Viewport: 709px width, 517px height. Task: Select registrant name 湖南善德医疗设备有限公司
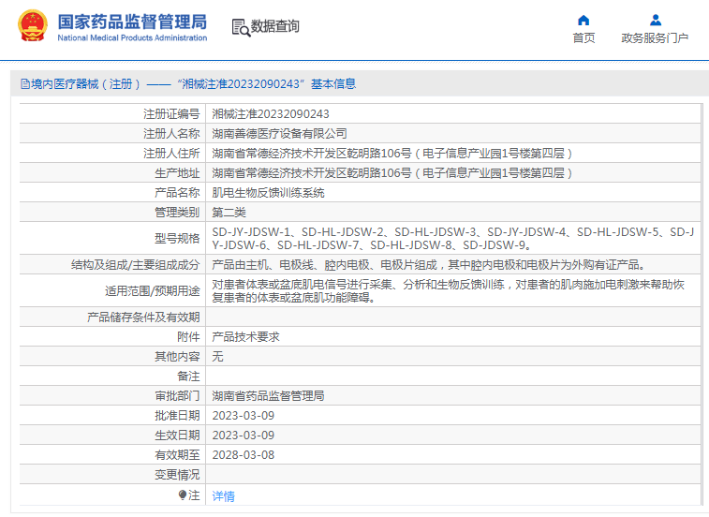tap(279, 133)
